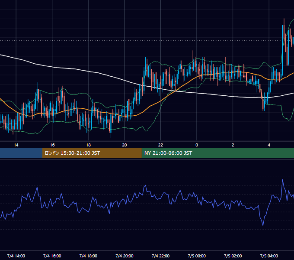
Task: Click the 7/4 22:00 time label
Action: coord(160,256)
